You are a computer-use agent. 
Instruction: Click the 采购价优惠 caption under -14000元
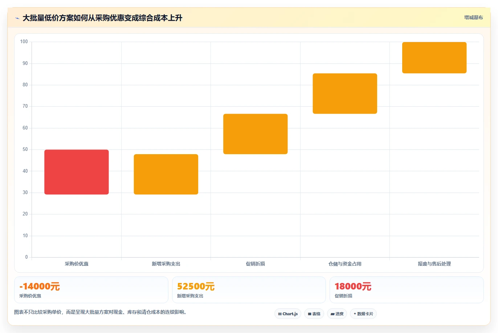pos(30,296)
